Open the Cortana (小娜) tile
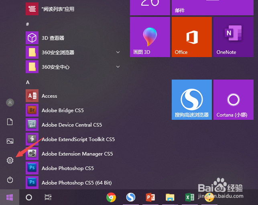 (x=234, y=100)
